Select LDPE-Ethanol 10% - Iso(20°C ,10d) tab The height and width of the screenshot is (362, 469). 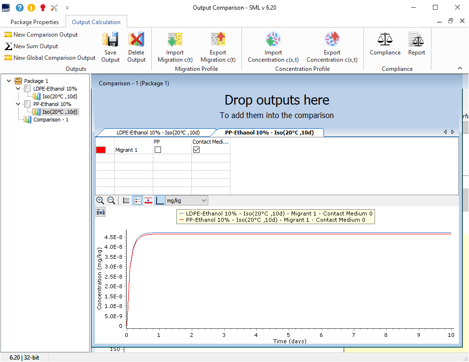tap(158, 133)
